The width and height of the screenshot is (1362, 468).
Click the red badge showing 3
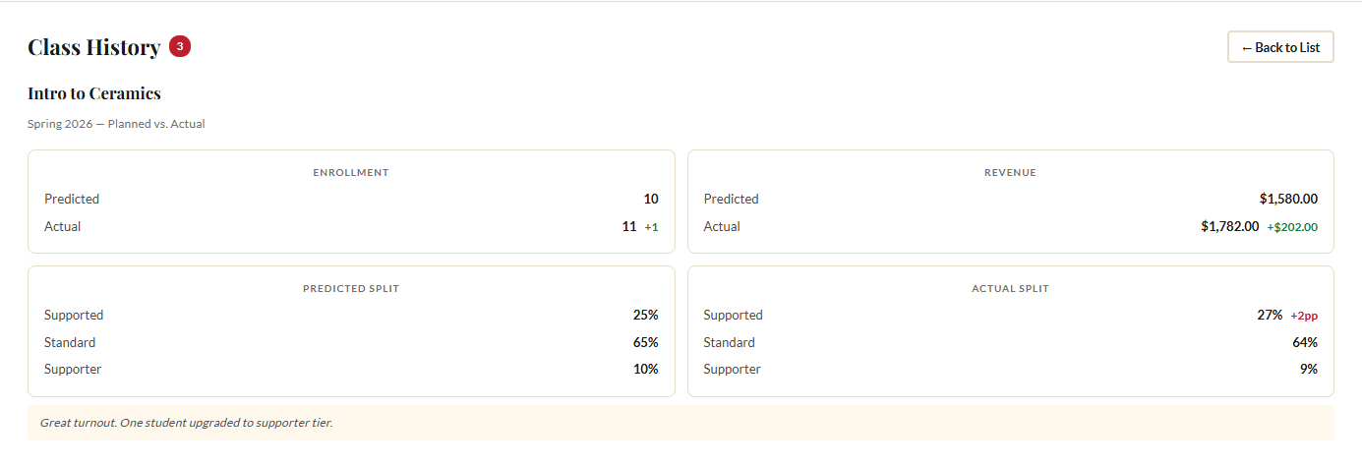[179, 46]
